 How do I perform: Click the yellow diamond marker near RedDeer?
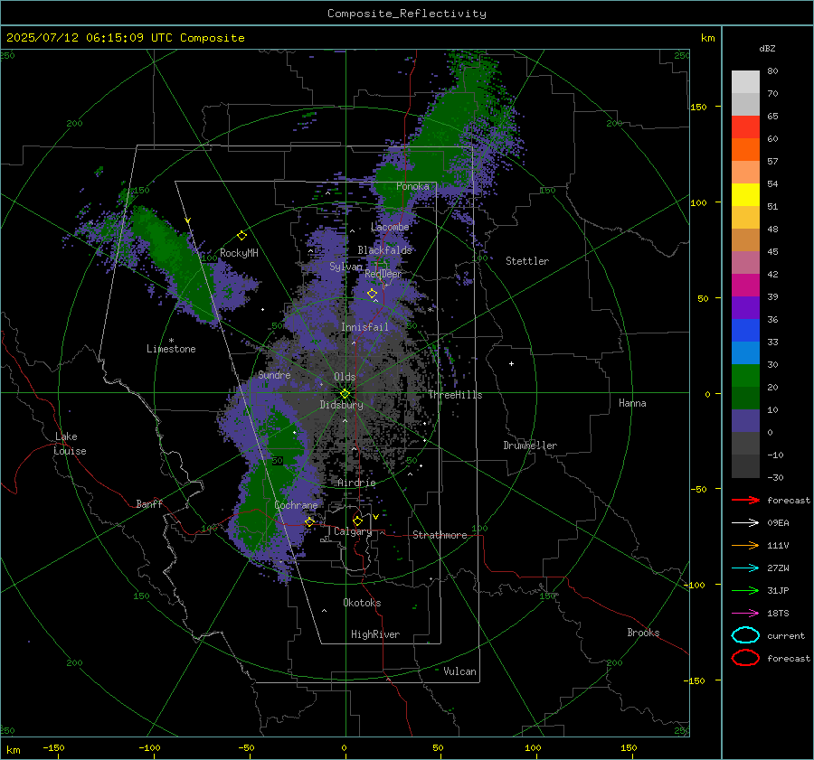(372, 294)
